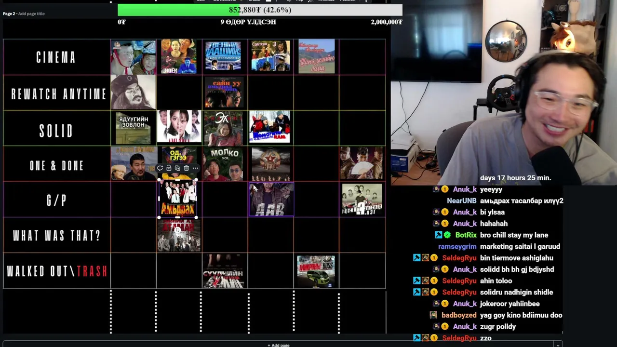The width and height of the screenshot is (617, 347).
Task: Click the comment icon in the floating toolbar
Action: coord(160,168)
